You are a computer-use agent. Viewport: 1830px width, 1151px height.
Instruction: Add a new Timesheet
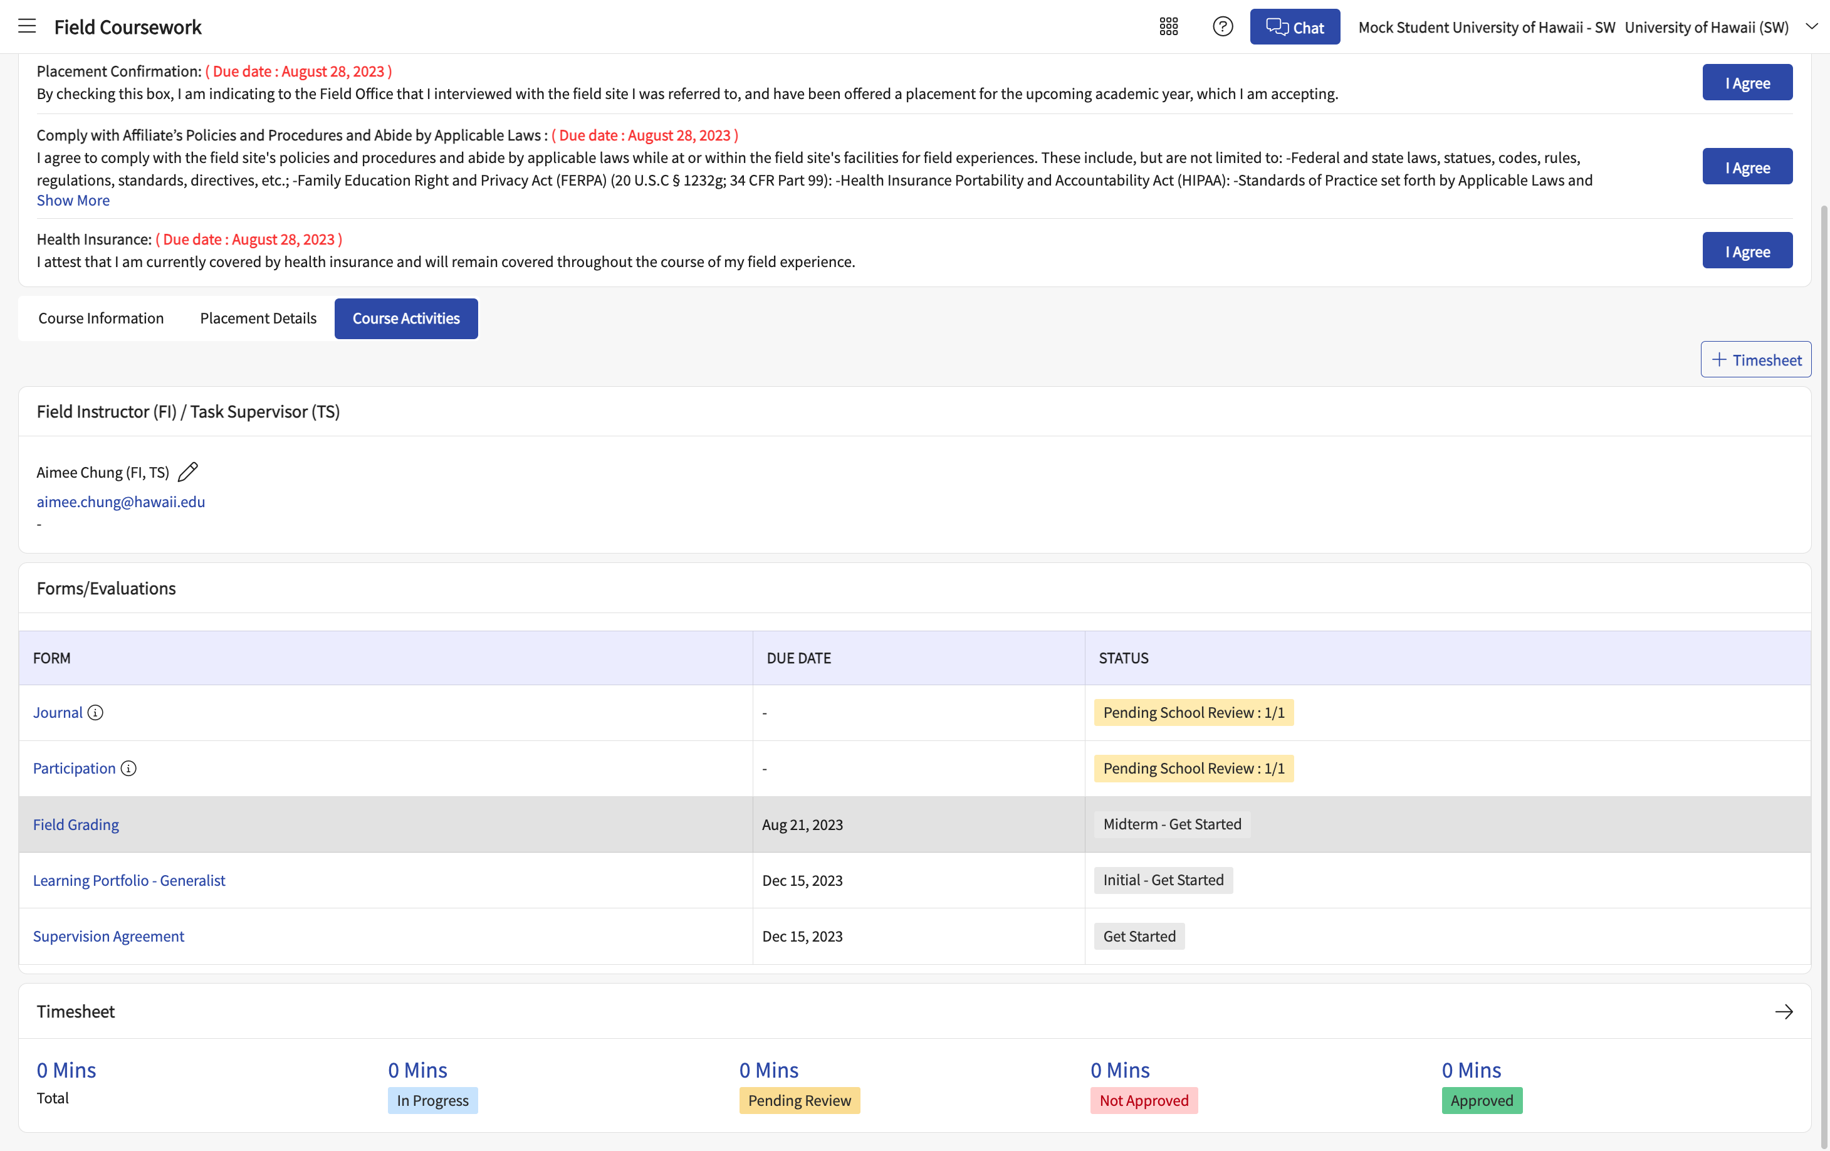point(1755,360)
